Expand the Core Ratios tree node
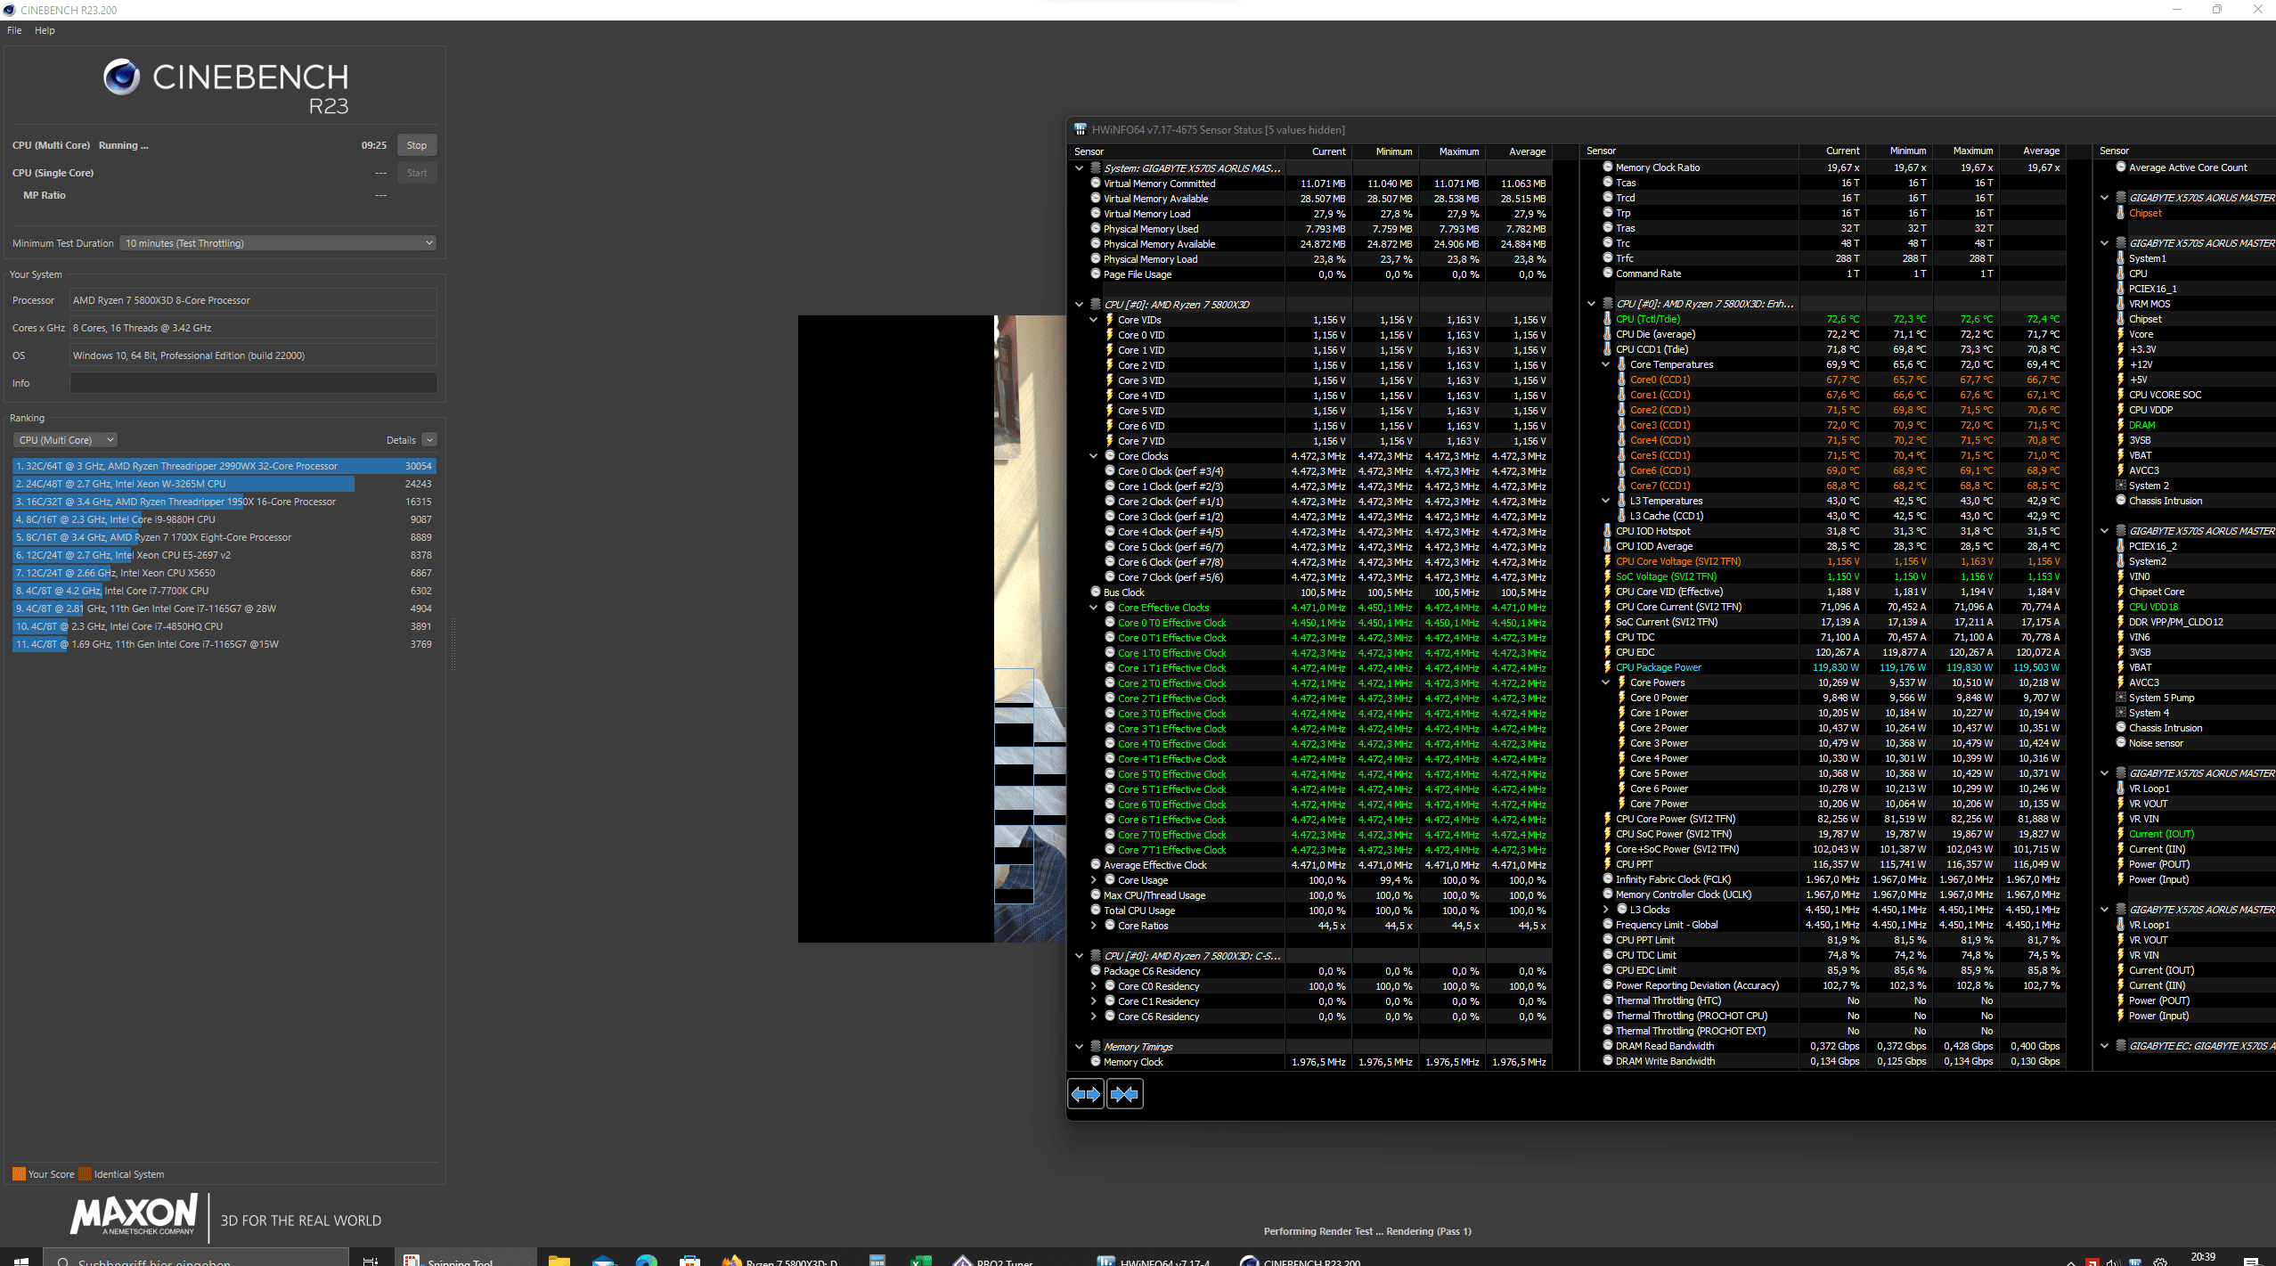The image size is (2276, 1266). 1094,926
